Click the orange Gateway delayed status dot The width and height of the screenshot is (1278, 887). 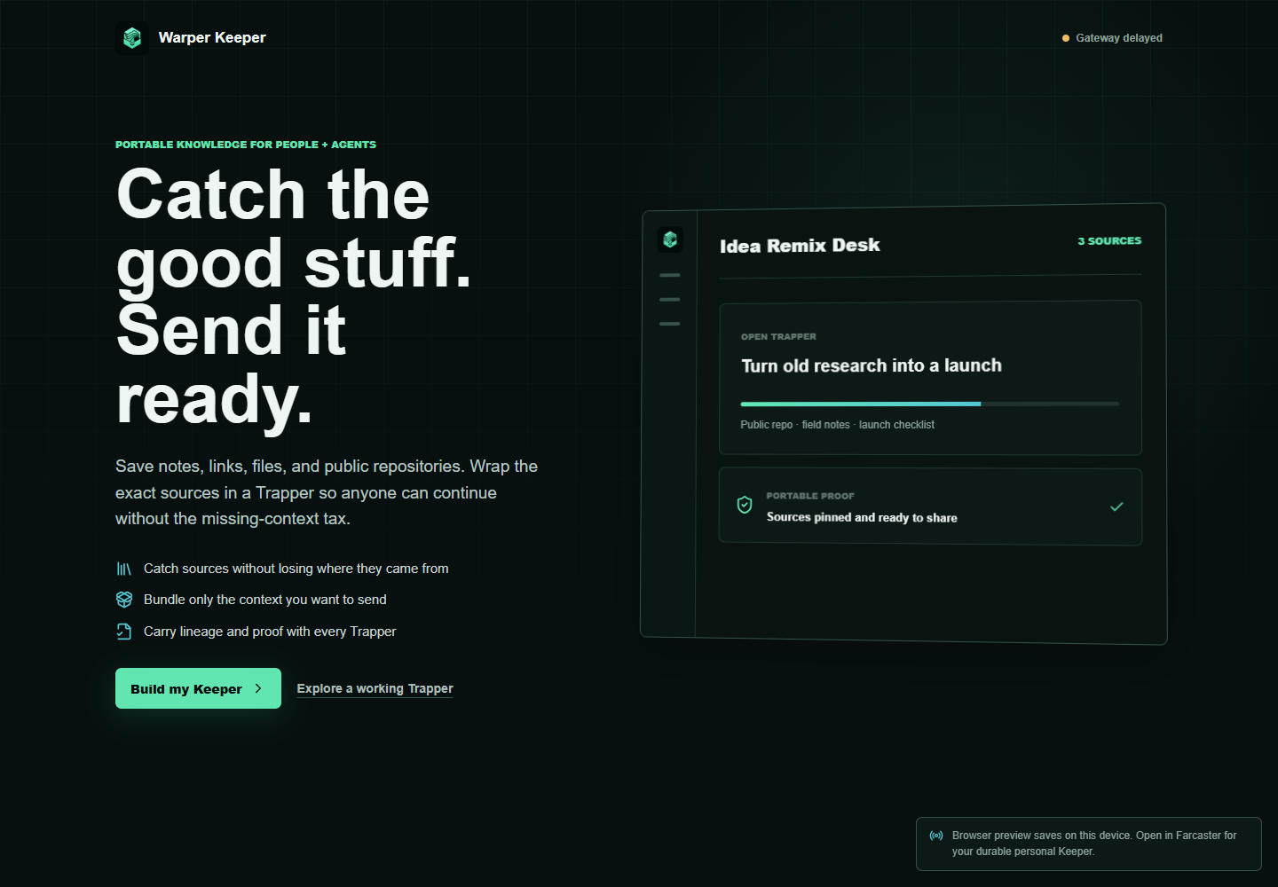(x=1066, y=38)
